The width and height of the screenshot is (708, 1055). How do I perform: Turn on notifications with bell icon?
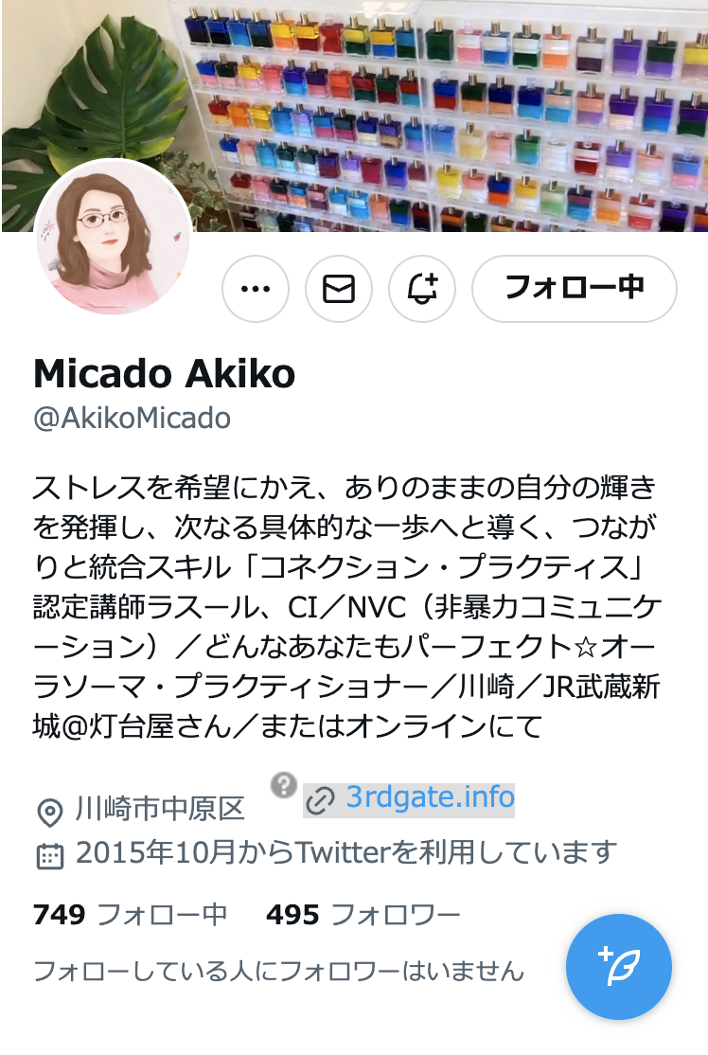click(422, 289)
